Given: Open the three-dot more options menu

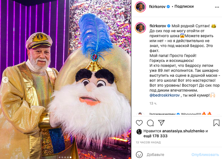Looking at the screenshot, I should pyautogui.click(x=217, y=7).
